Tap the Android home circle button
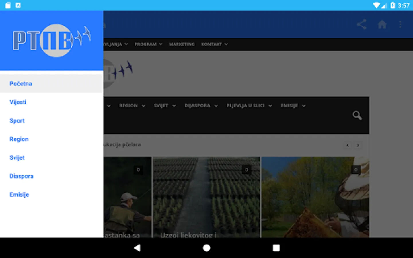Image resolution: width=413 pixels, height=258 pixels. pos(206,248)
